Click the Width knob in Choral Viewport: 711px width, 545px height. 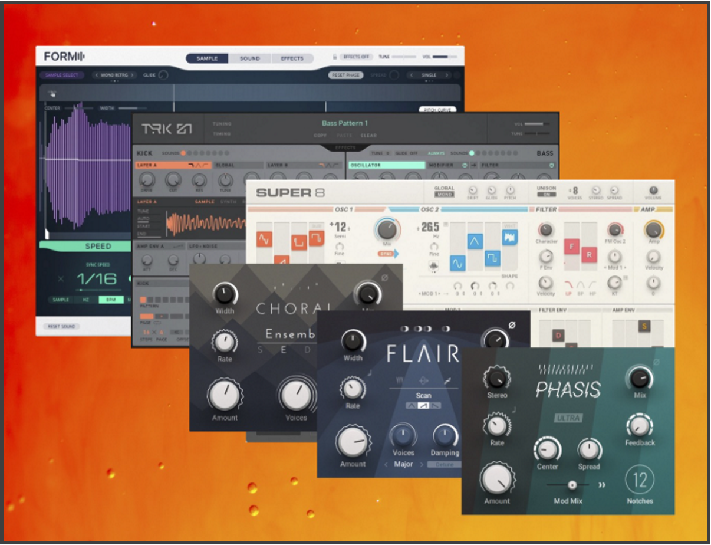(224, 293)
